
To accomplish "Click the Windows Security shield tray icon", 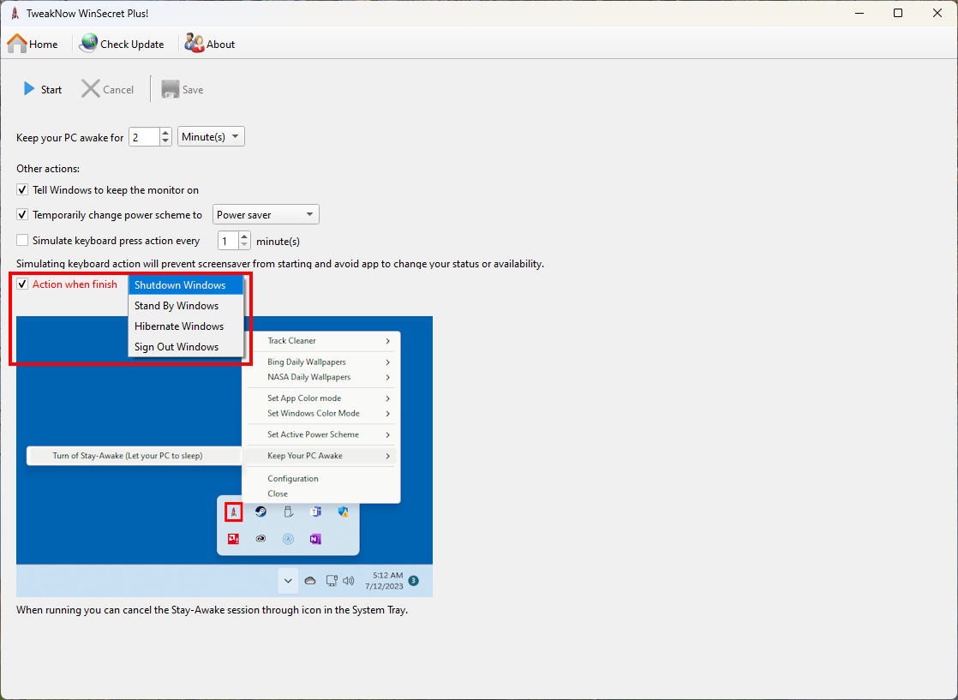I will click(x=344, y=512).
